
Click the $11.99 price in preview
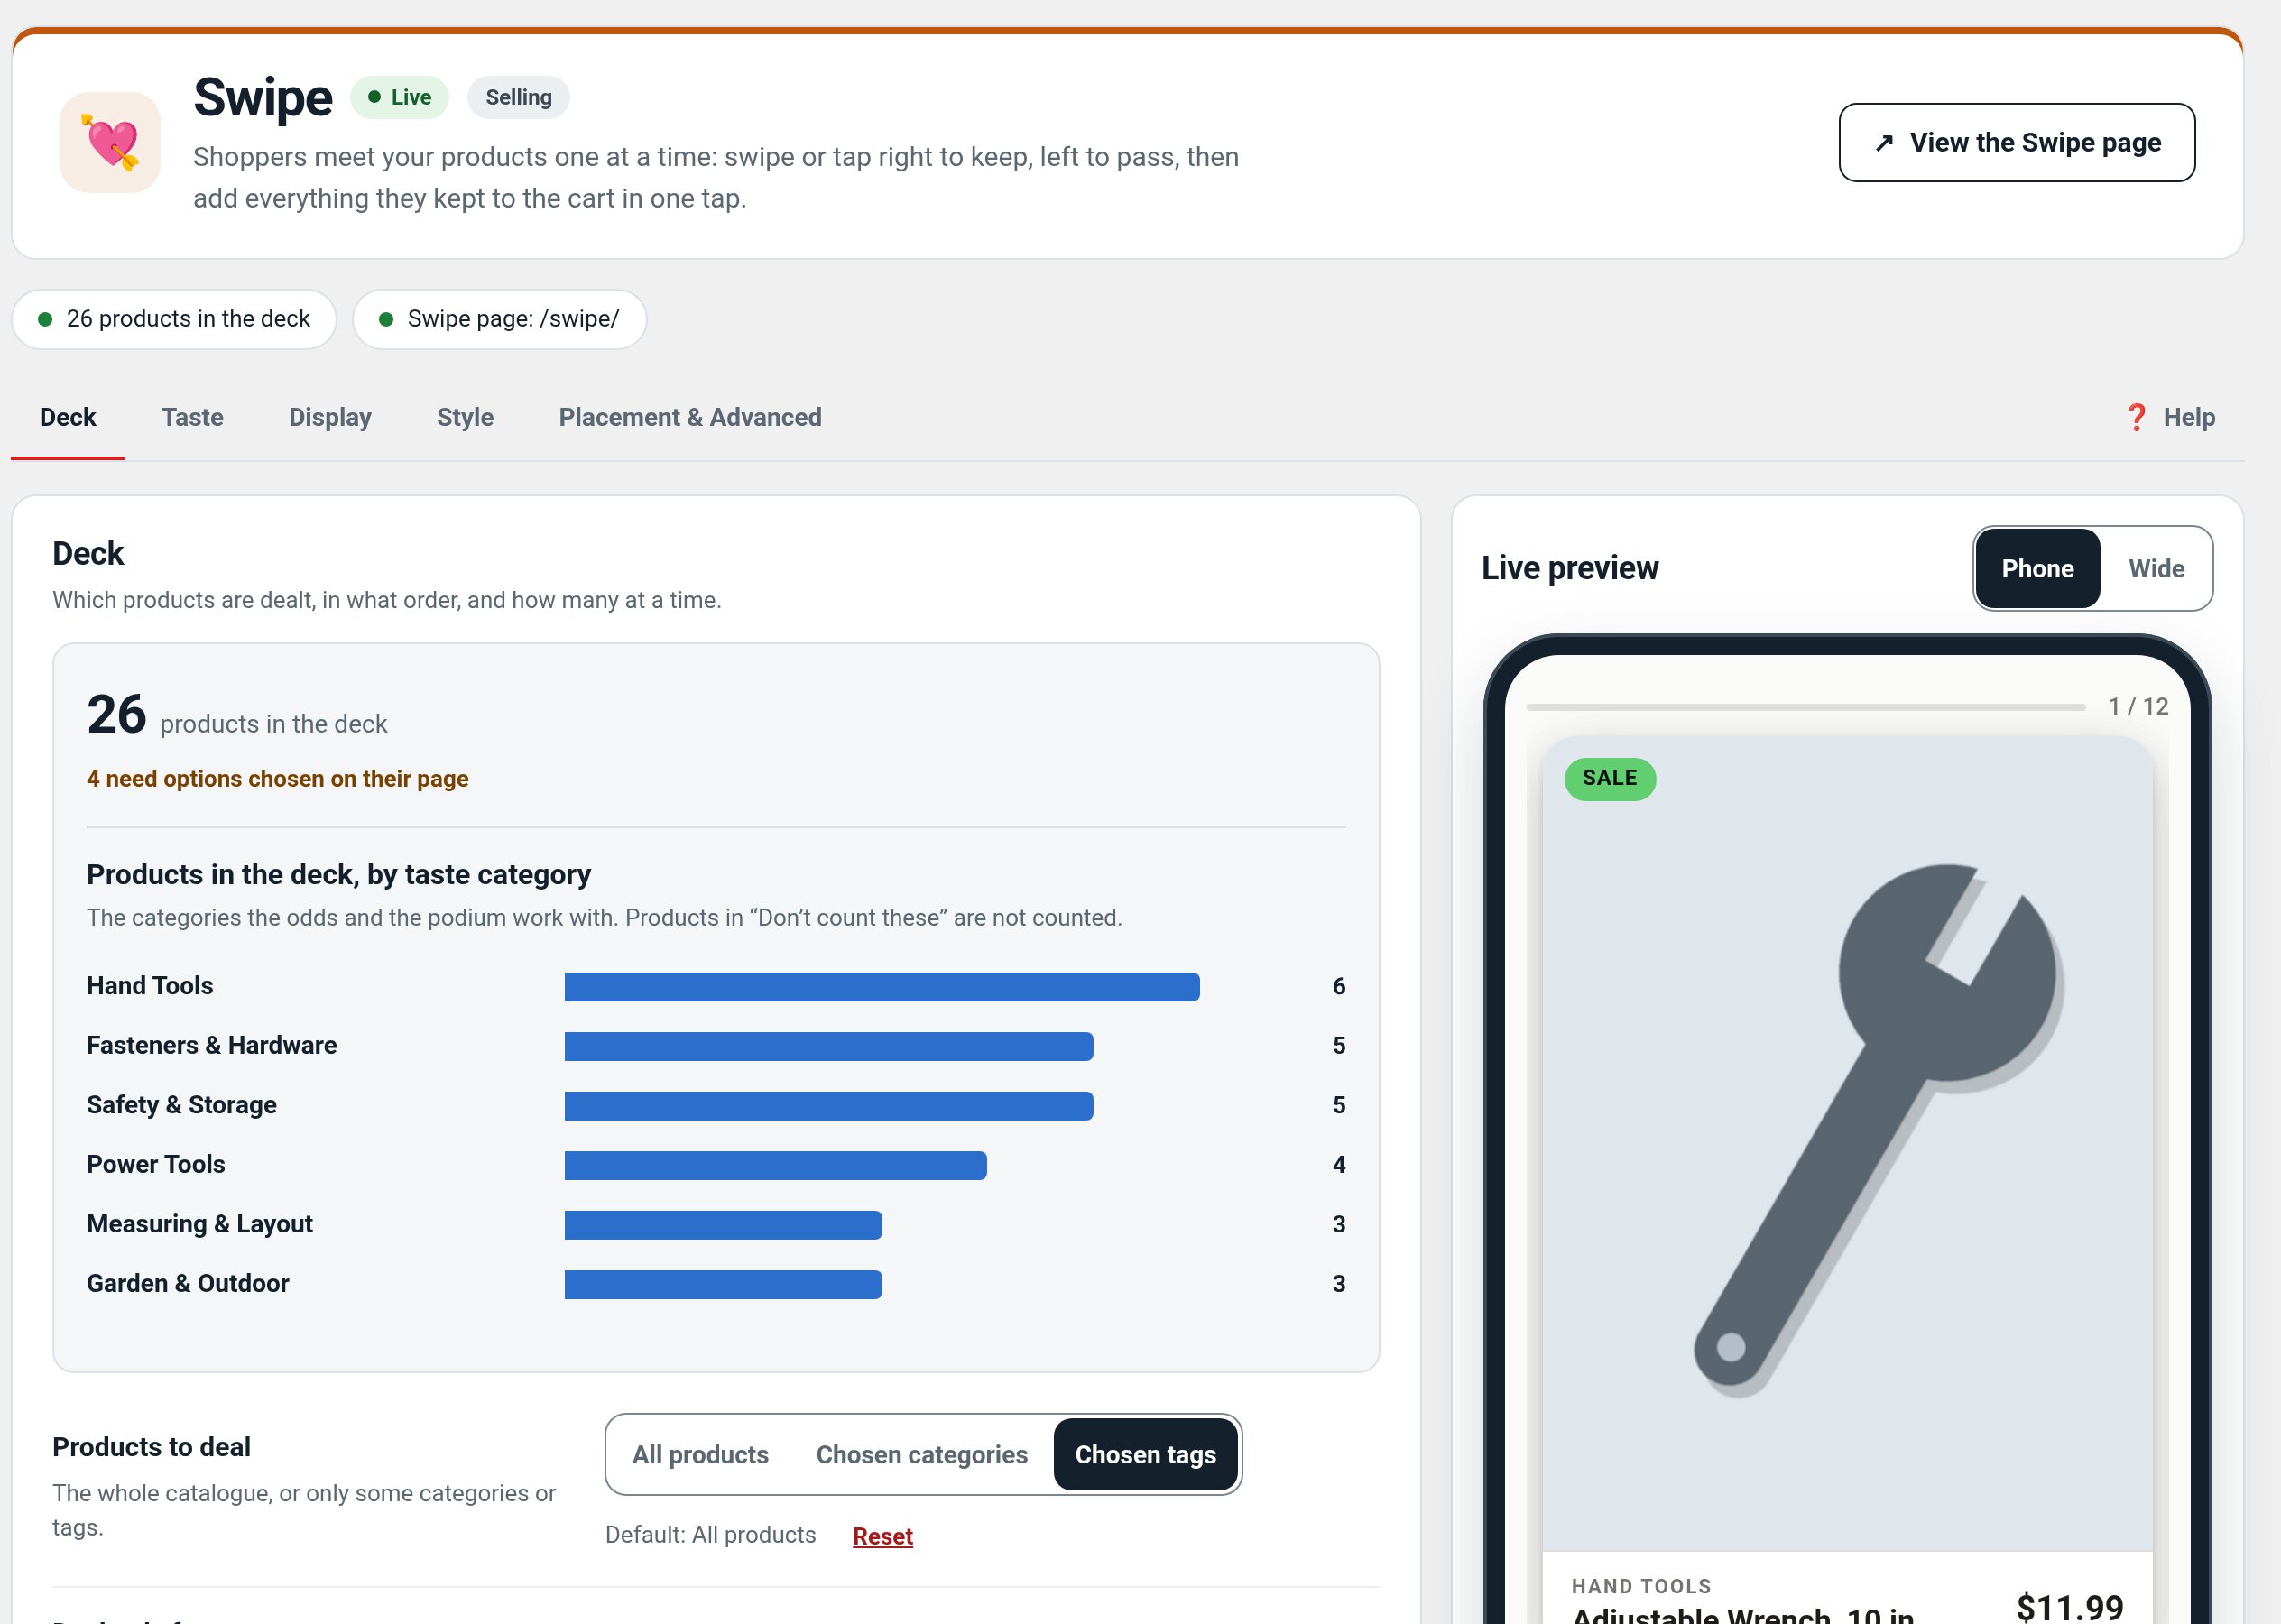pos(2069,1606)
